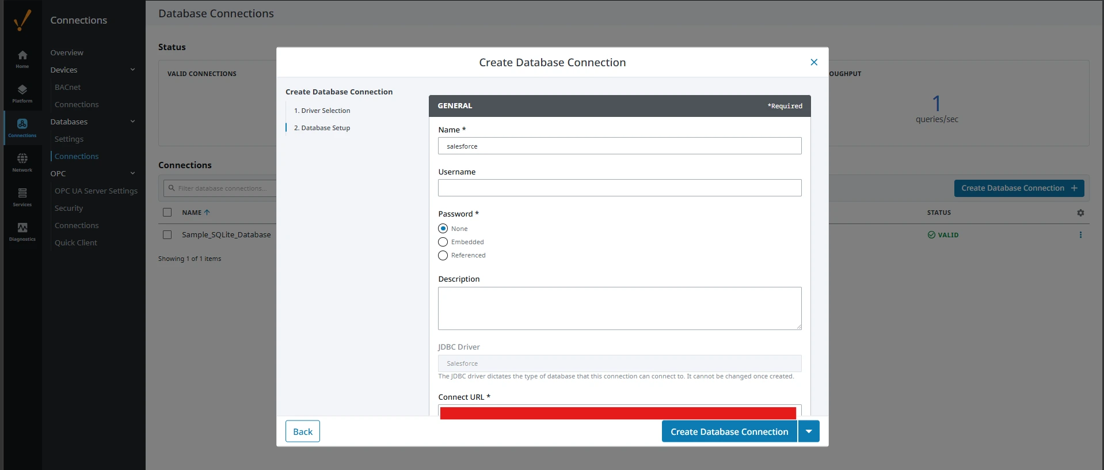Collapse the Devices section chevron
Screen dimensions: 1104x470
click(133, 70)
